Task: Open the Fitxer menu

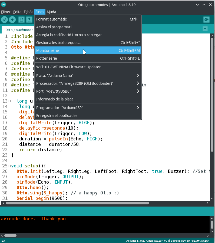Action: pyautogui.click(x=6, y=12)
